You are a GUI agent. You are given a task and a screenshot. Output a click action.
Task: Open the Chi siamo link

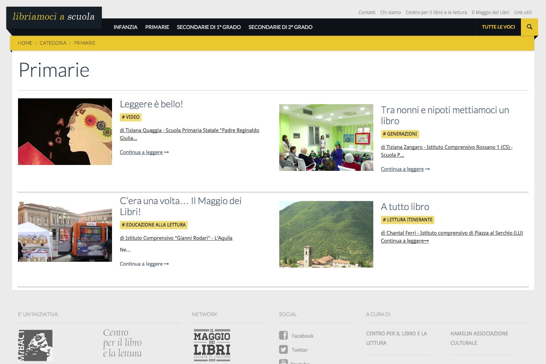click(x=391, y=13)
